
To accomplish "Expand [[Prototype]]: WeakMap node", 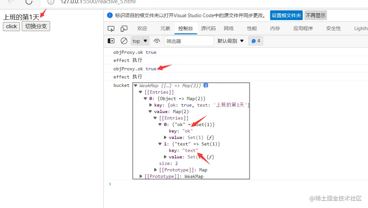I will click(140, 177).
